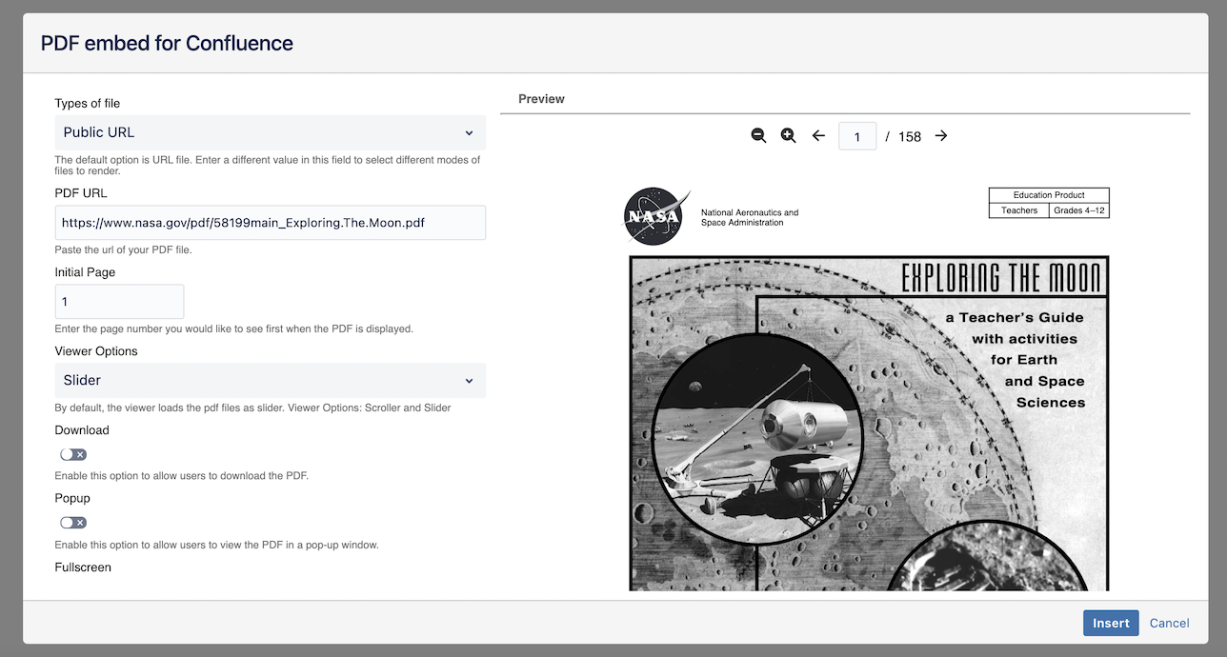Go to previous PDF page arrow

point(818,136)
